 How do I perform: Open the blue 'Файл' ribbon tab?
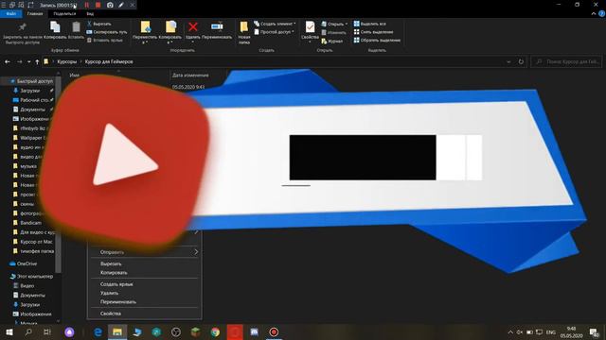(x=10, y=14)
